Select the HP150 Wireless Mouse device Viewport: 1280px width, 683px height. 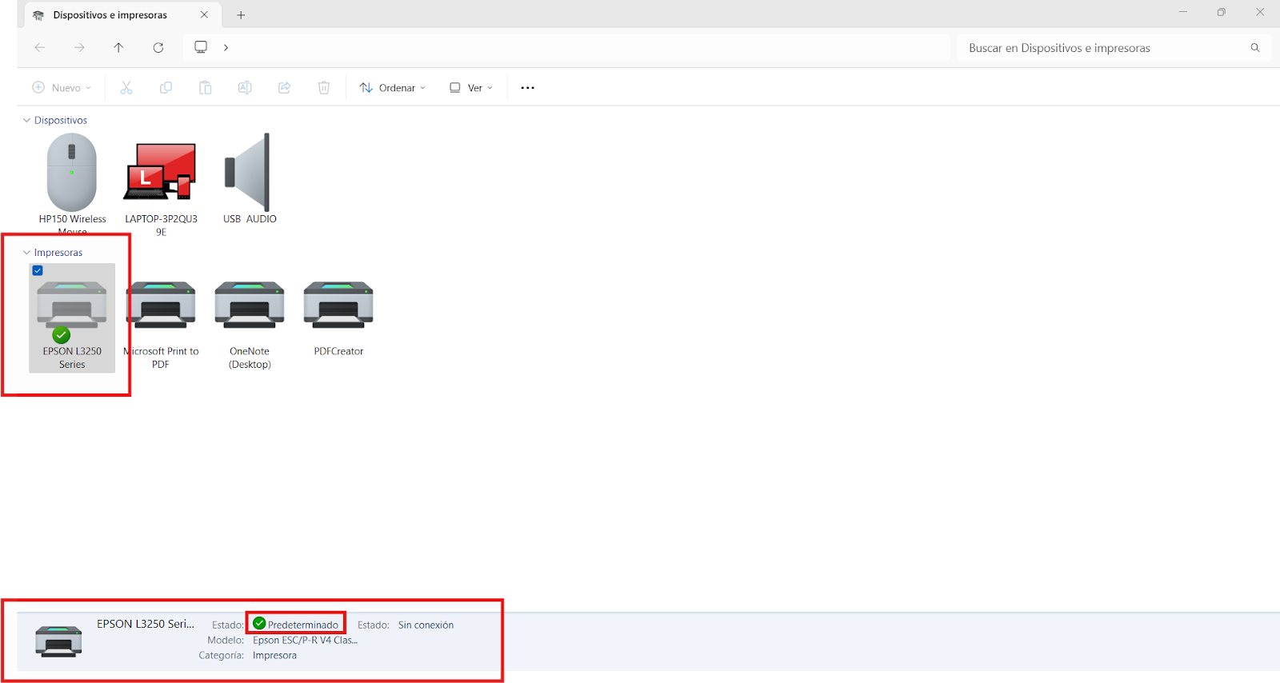(x=72, y=174)
